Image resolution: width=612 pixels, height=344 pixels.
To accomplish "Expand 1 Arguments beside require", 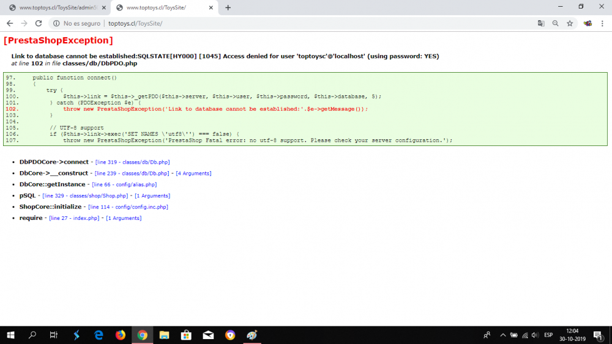I will click(124, 219).
